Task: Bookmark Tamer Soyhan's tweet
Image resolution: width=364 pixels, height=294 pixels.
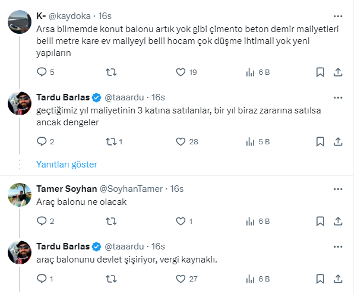Action: (320, 221)
